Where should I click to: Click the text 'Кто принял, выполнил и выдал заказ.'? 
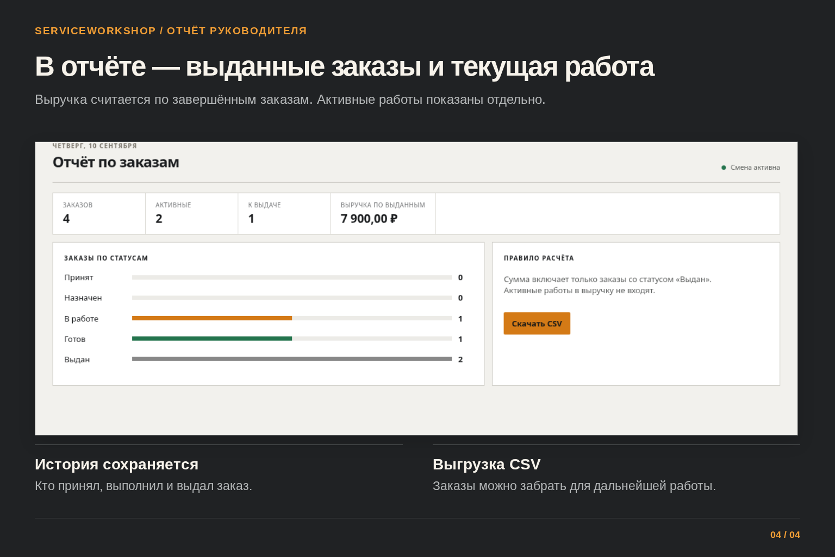click(144, 486)
